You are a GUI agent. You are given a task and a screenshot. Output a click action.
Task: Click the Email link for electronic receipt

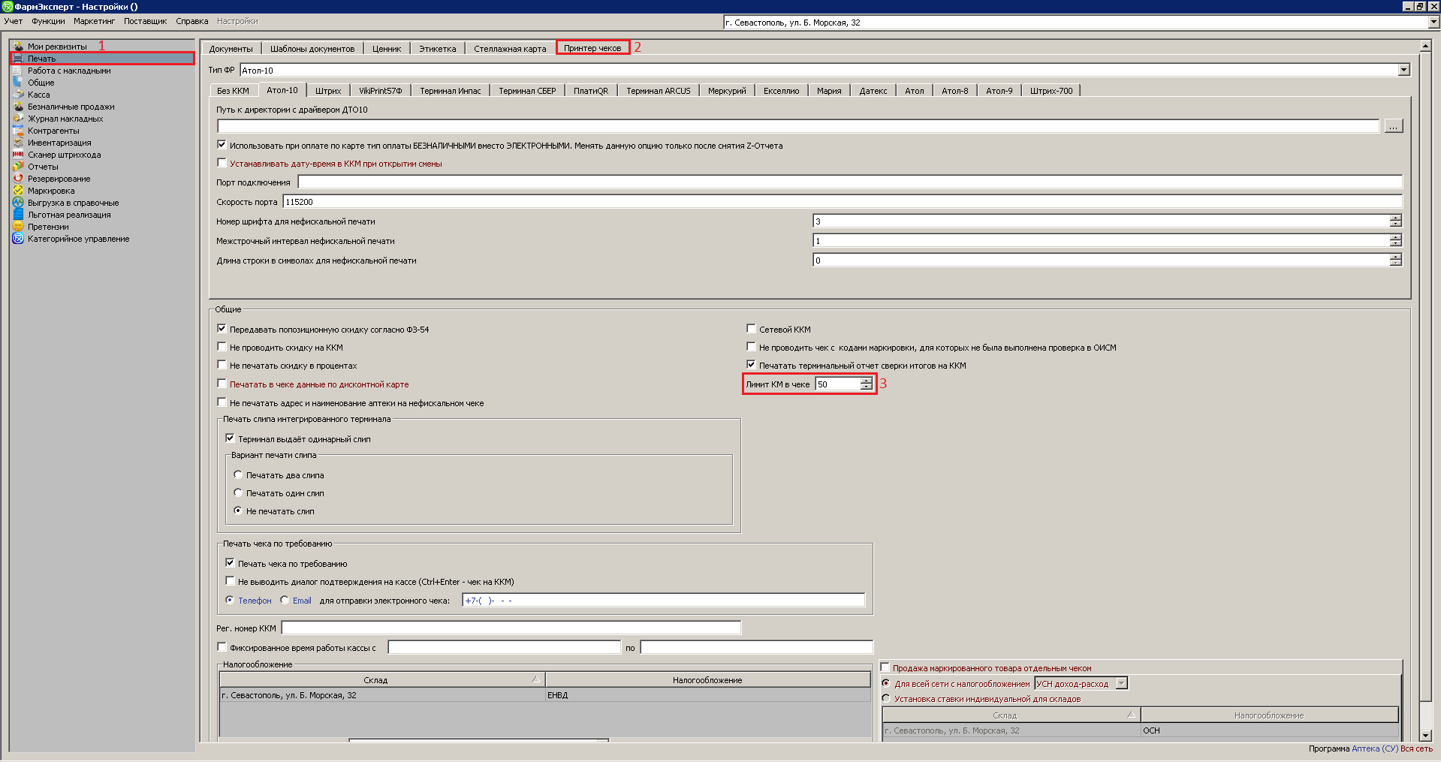(302, 601)
